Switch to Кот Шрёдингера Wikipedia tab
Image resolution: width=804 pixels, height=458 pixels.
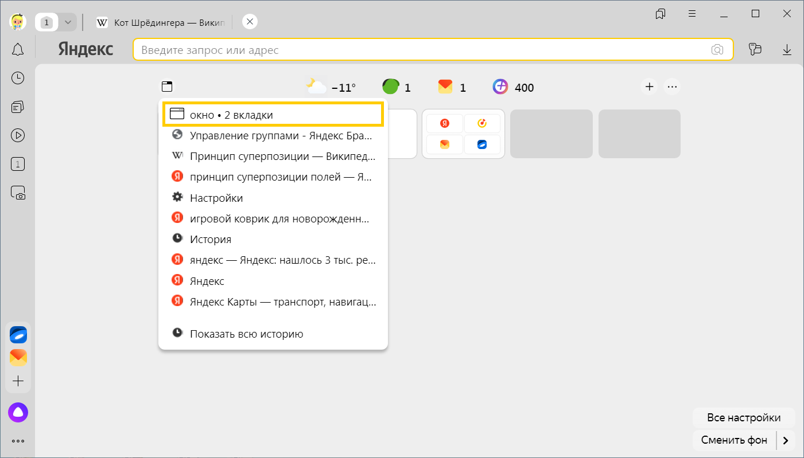pyautogui.click(x=160, y=22)
